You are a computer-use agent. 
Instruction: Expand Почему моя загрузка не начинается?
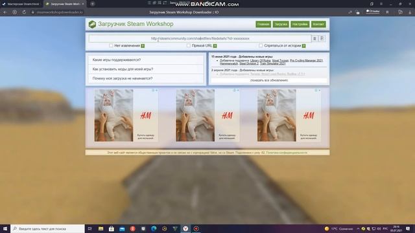(145, 78)
